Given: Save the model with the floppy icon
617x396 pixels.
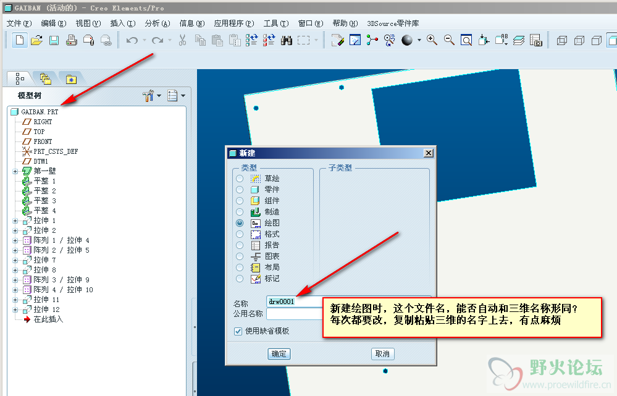Looking at the screenshot, I should pos(54,40).
